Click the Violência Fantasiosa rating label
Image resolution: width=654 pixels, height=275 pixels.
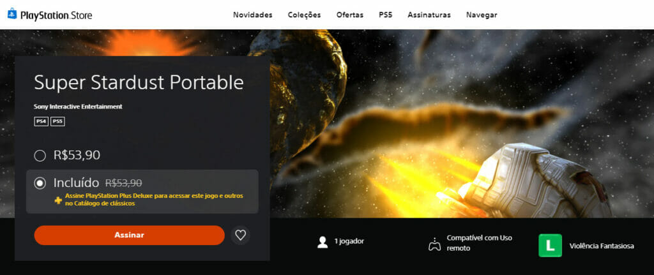(602, 246)
